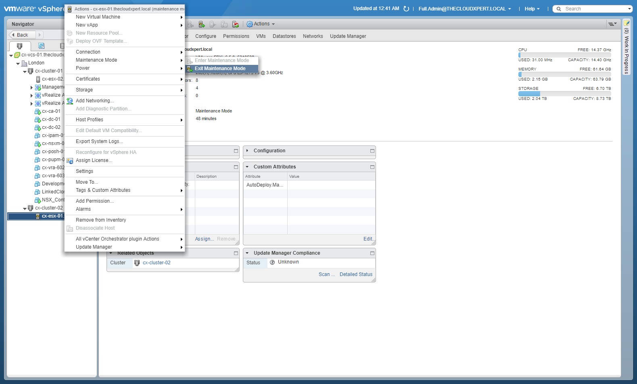Toggle the Custom Attributes panel minimize box
Image resolution: width=637 pixels, height=384 pixels.
[x=372, y=167]
